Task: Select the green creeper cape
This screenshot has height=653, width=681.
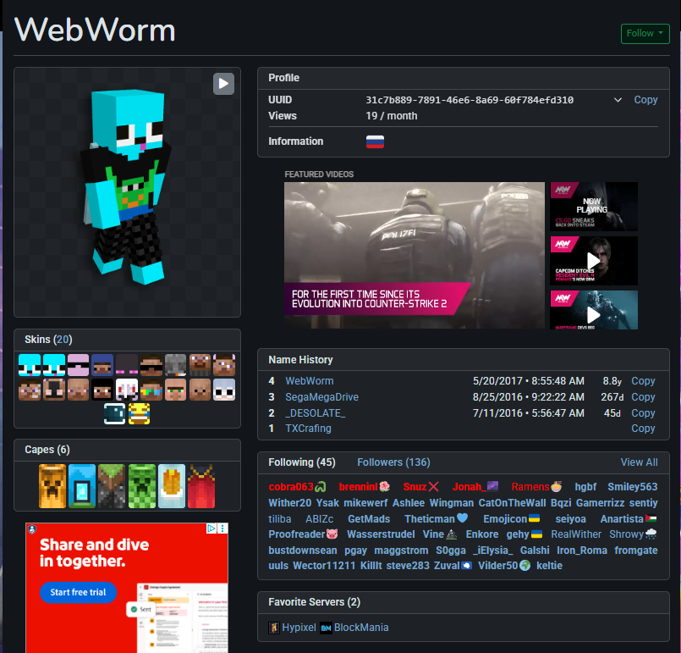Action: point(141,486)
